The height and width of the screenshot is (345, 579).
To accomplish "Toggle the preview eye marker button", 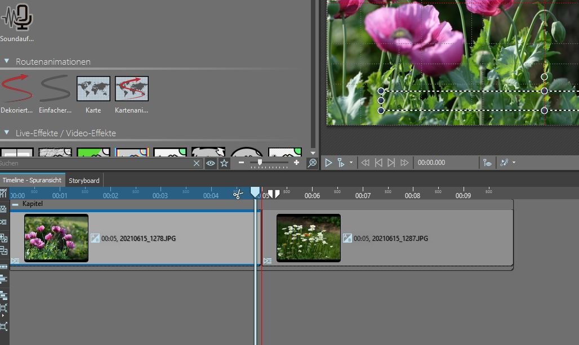I will click(487, 163).
